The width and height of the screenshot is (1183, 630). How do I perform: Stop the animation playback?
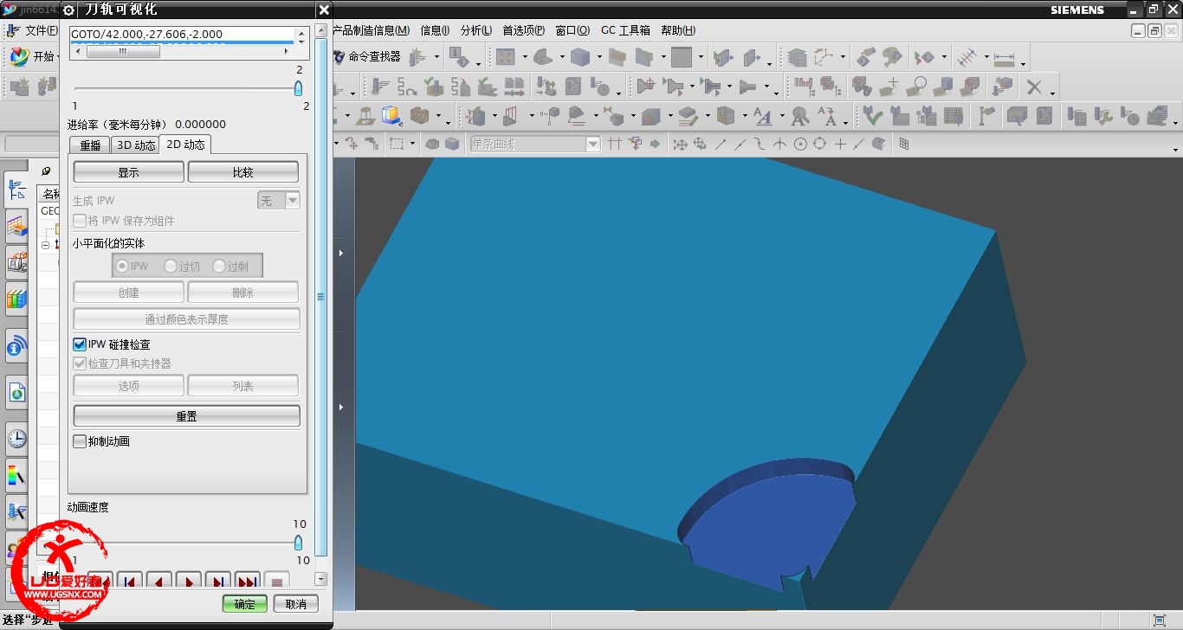(x=277, y=580)
